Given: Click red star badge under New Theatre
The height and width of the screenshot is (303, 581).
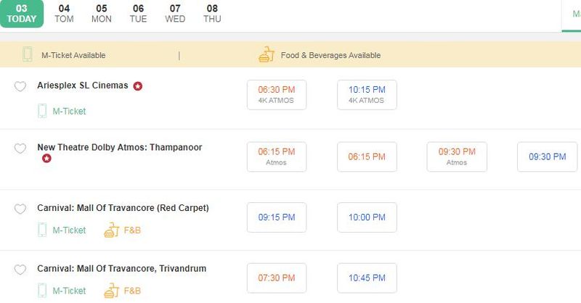Looking at the screenshot, I should click(x=47, y=159).
